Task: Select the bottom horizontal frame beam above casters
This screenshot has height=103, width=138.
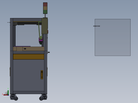Action: [x=28, y=92]
